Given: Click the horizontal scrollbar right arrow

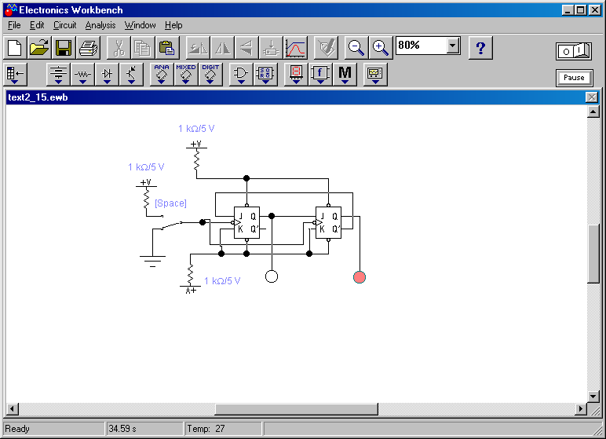Looking at the screenshot, I should click(x=581, y=409).
